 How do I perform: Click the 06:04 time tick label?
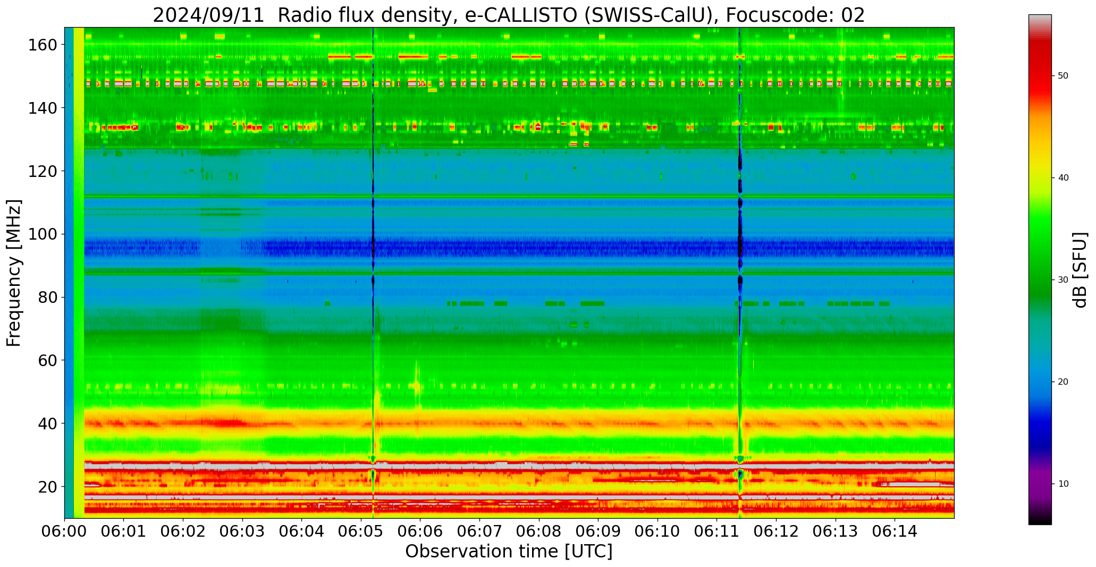point(302,531)
